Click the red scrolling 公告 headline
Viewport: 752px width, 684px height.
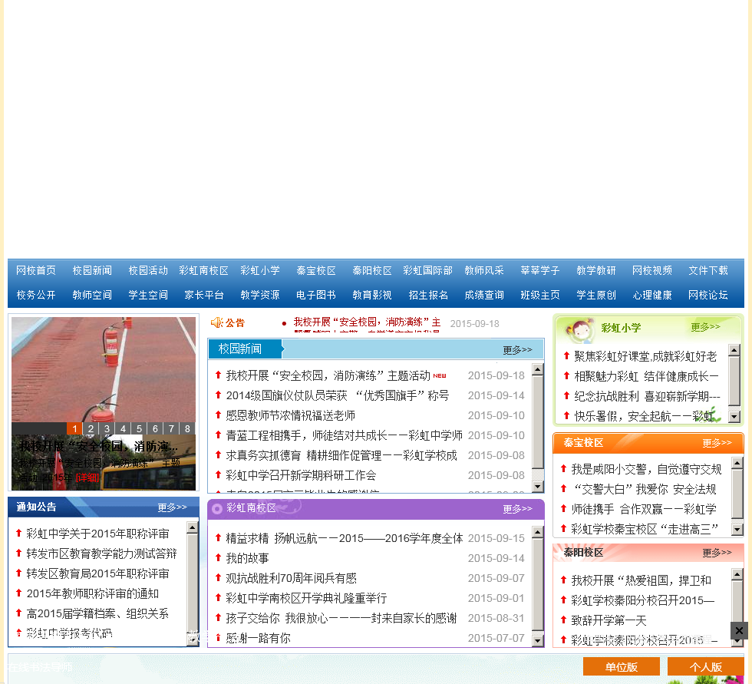[367, 322]
